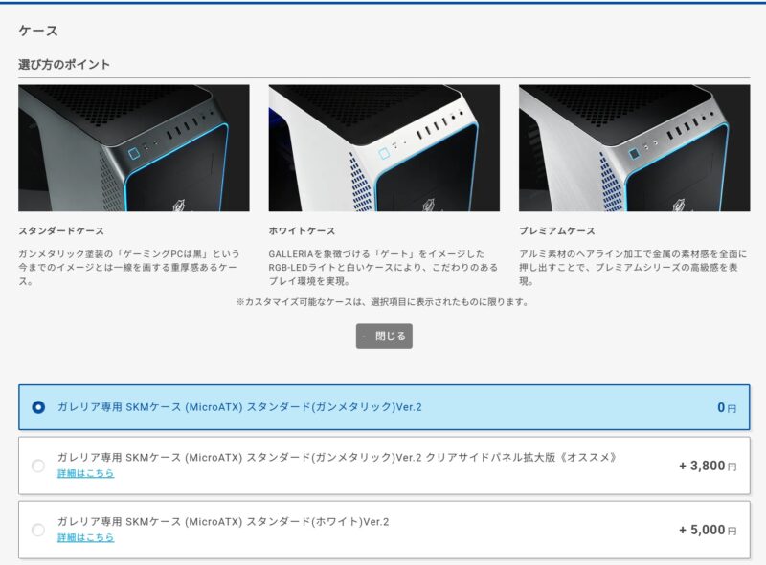766x565 pixels.
Task: Click the + 5,000 円 price label
Action: click(708, 530)
